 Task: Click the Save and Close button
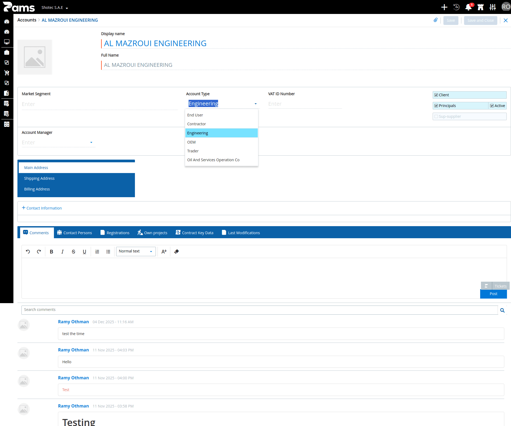click(x=480, y=20)
